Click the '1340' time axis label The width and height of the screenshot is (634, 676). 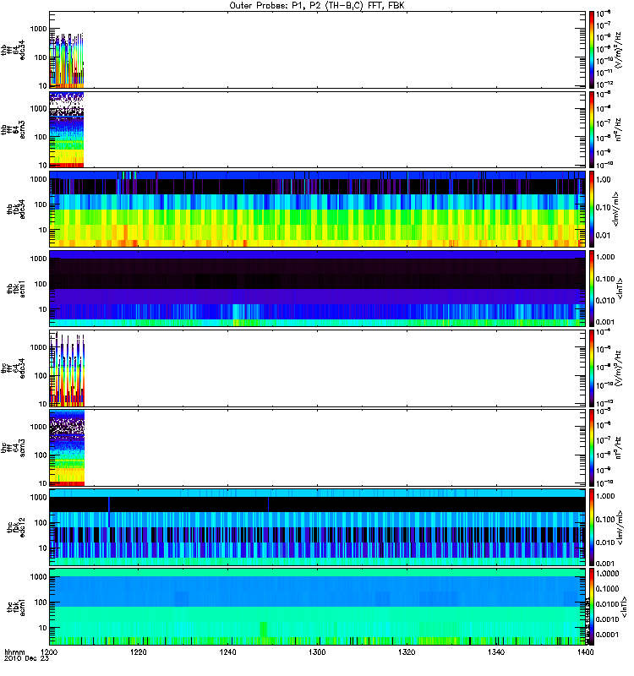(496, 651)
